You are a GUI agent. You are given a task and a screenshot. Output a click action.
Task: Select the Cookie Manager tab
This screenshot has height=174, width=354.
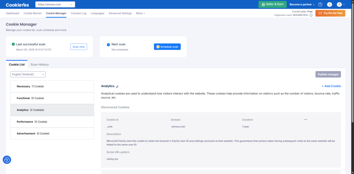[x=56, y=13]
